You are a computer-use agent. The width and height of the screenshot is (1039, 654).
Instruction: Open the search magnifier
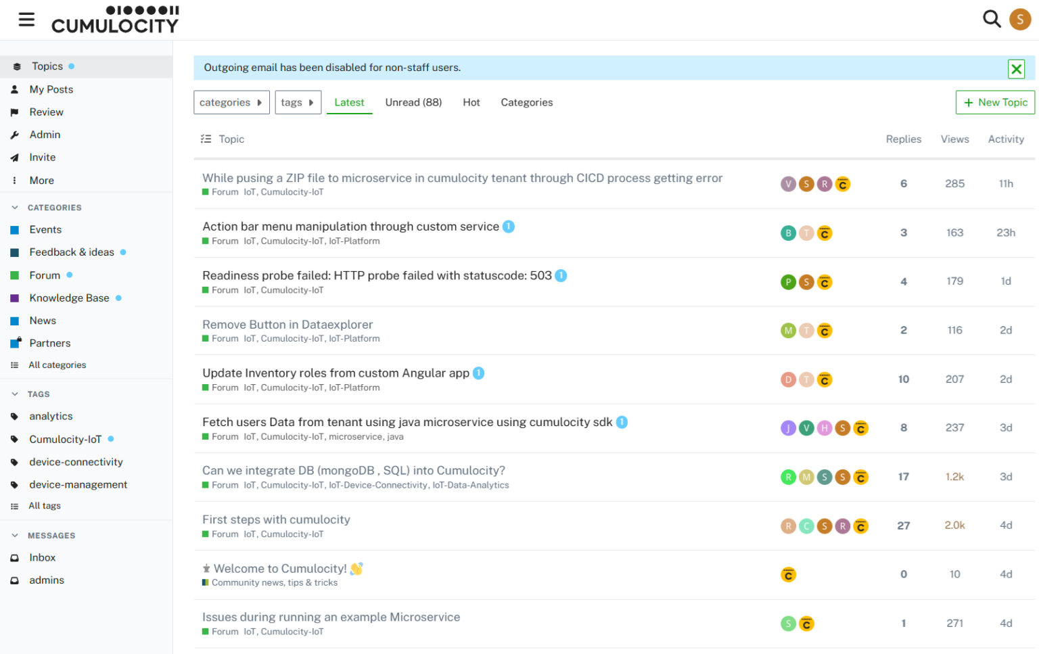pos(992,19)
